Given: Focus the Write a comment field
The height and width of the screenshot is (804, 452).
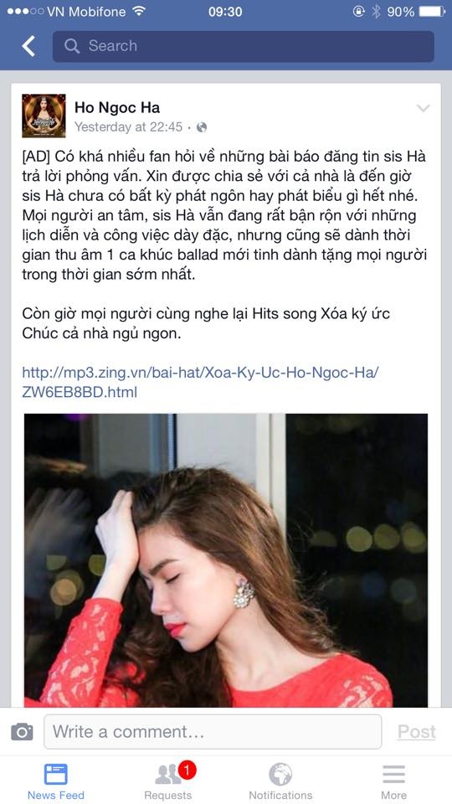Looking at the screenshot, I should pos(213,732).
